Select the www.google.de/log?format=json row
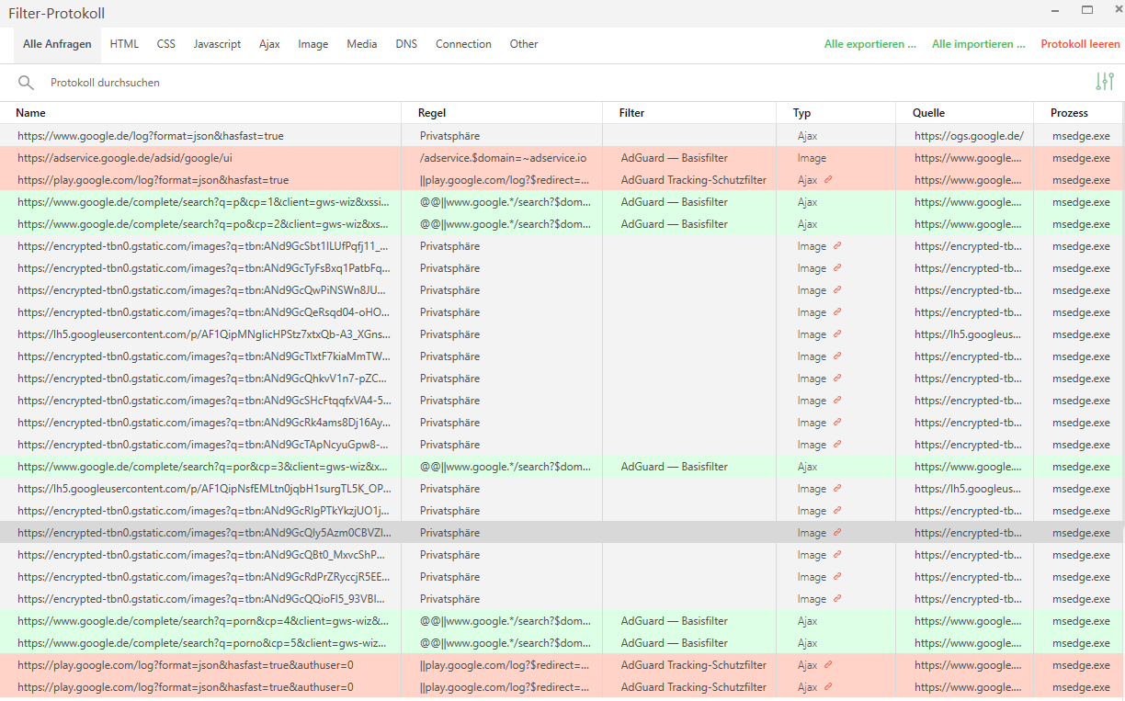Screen dimensions: 1125x701 (x=562, y=136)
